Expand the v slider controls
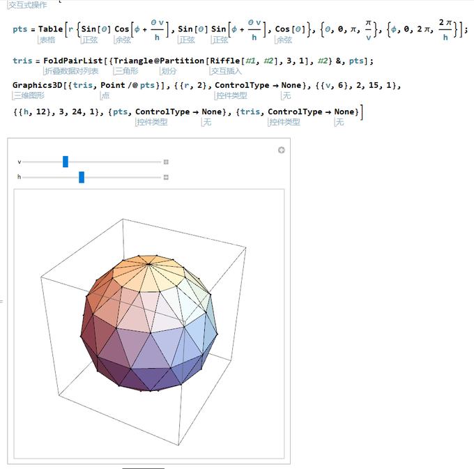Screen dimensions: 474x469 click(x=166, y=162)
